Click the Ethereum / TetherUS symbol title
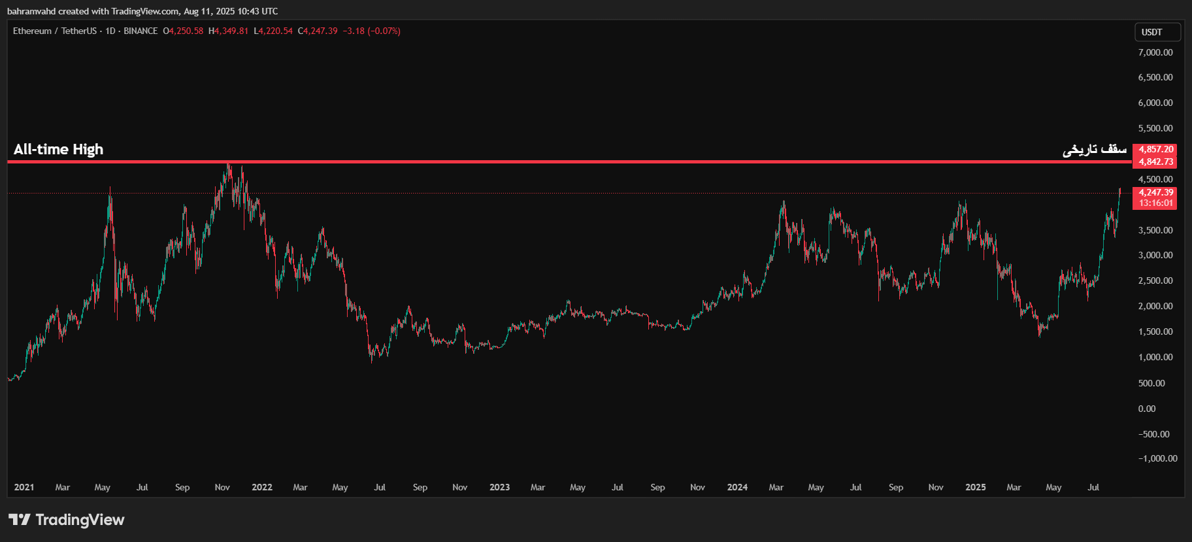The image size is (1192, 542). (55, 31)
